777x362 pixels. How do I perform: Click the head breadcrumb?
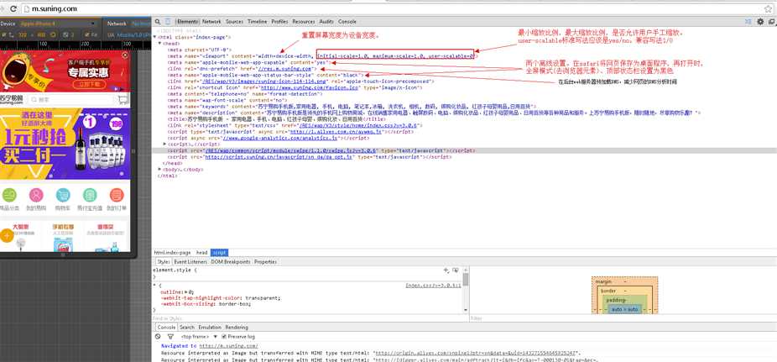[201, 253]
